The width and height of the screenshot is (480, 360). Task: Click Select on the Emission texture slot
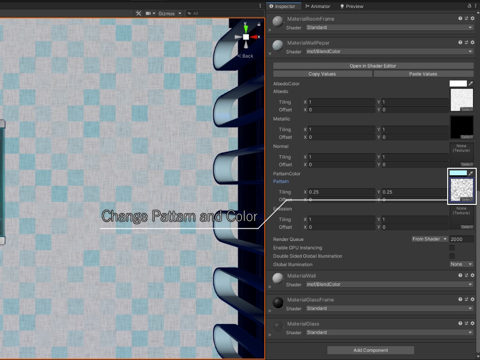click(467, 227)
